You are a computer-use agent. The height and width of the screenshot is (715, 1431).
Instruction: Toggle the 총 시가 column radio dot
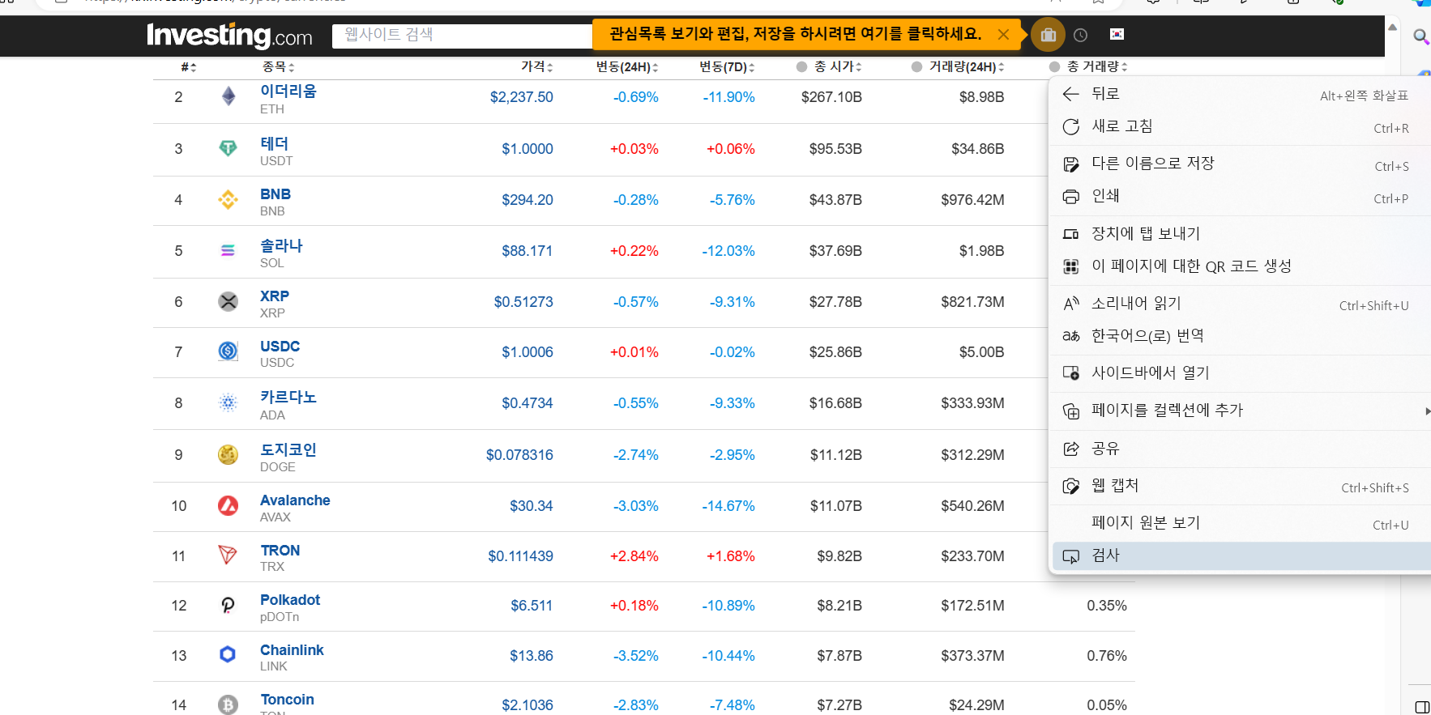(x=801, y=66)
